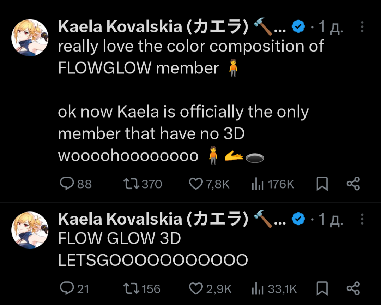
Task: Open Kaela's avatar on first tweet
Action: tap(30, 38)
